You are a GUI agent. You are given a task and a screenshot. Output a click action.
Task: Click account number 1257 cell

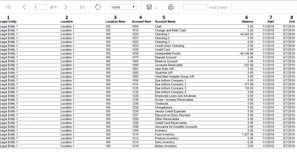coord(135,115)
